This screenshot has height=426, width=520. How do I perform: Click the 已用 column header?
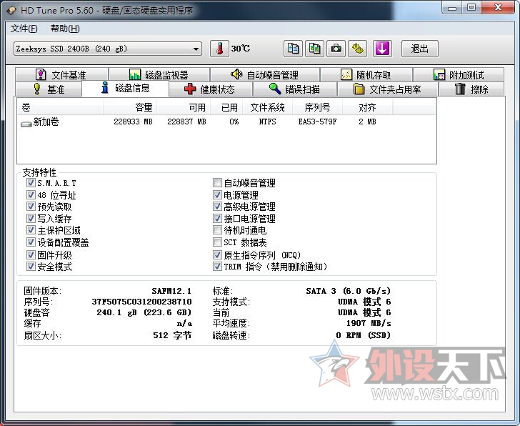point(226,107)
